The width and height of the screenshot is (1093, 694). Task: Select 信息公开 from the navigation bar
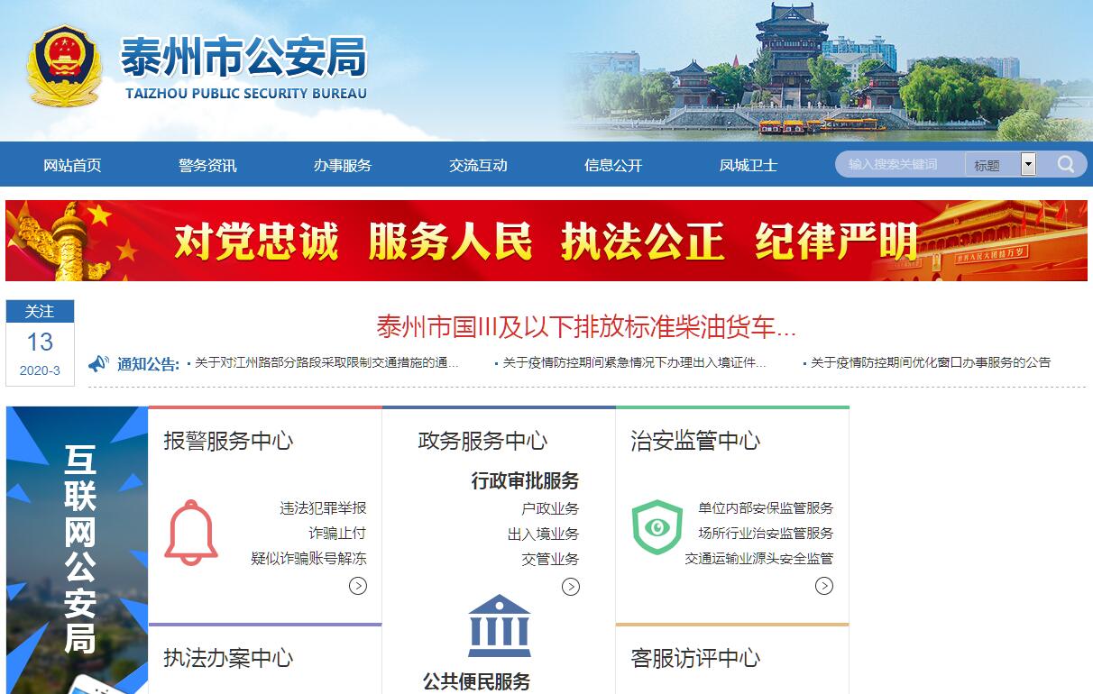[613, 165]
